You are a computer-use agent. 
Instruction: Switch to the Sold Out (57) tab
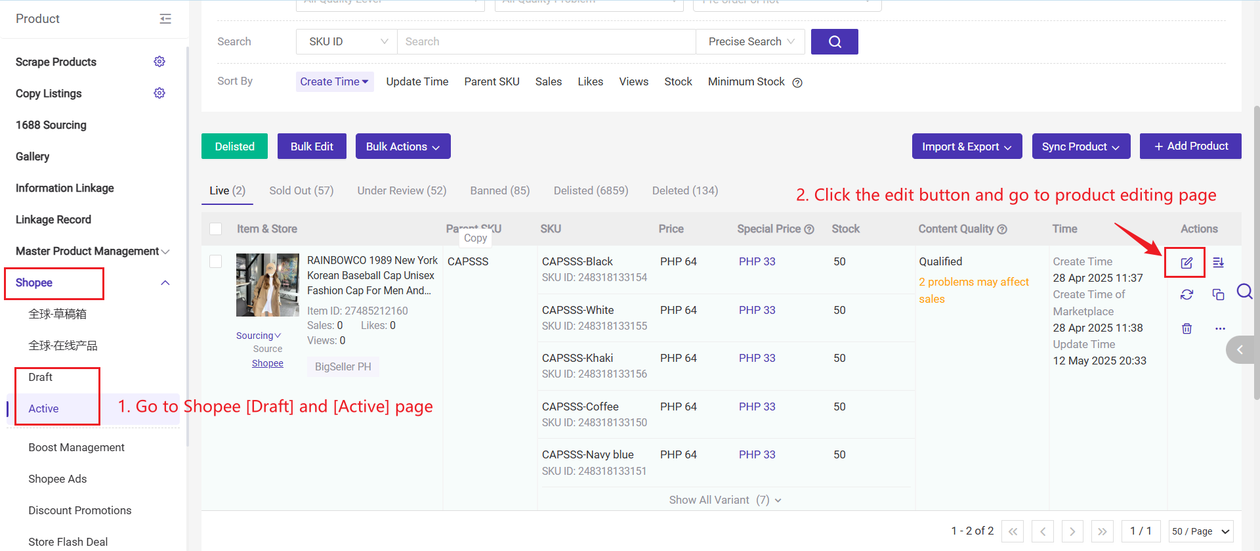point(301,190)
